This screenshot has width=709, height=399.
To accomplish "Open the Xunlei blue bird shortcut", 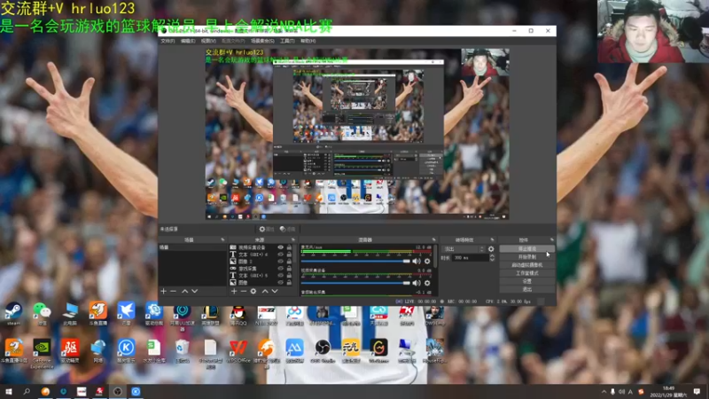I will click(x=126, y=313).
